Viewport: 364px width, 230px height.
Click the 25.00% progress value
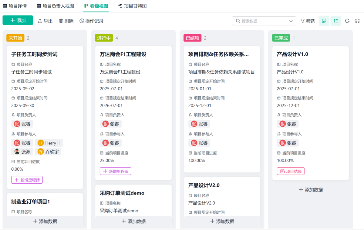pyautogui.click(x=107, y=161)
